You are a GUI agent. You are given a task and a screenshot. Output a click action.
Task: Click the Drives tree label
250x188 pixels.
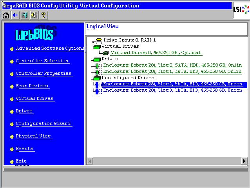click(x=110, y=59)
